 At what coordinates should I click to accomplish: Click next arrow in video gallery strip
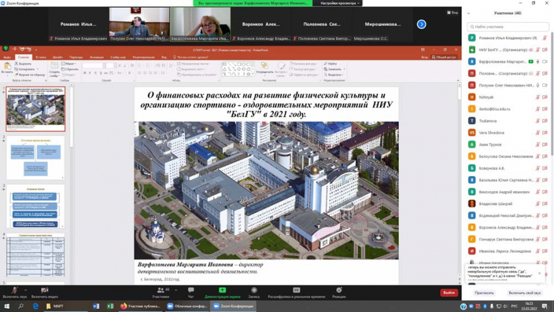click(x=421, y=24)
